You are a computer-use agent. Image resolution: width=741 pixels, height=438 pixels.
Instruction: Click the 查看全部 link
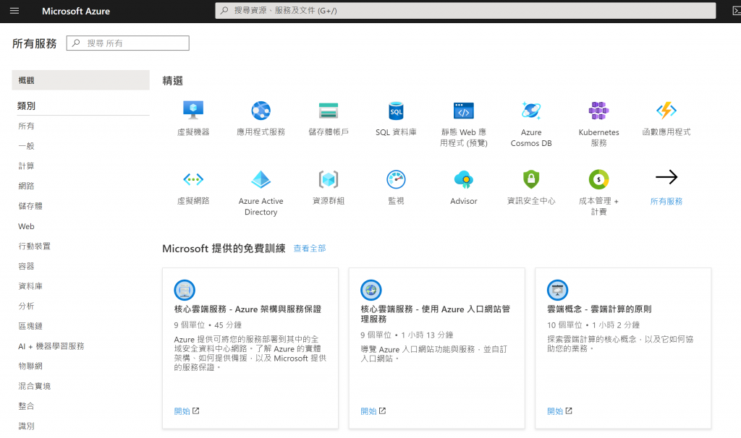(x=310, y=248)
